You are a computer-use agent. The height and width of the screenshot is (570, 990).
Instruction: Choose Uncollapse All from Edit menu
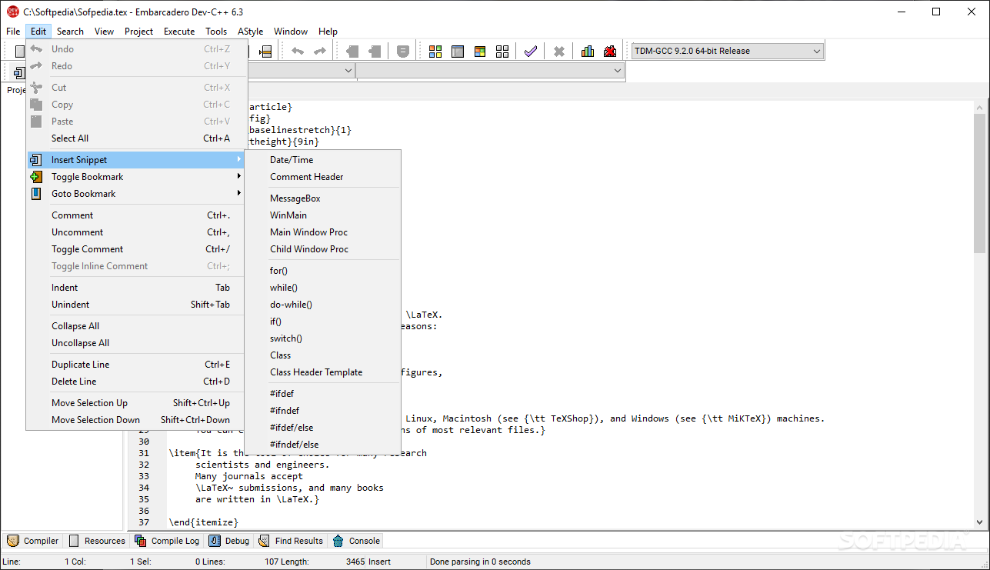coord(135,343)
